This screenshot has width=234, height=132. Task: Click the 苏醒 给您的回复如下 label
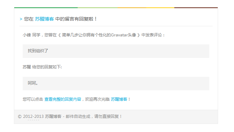(x=42, y=67)
